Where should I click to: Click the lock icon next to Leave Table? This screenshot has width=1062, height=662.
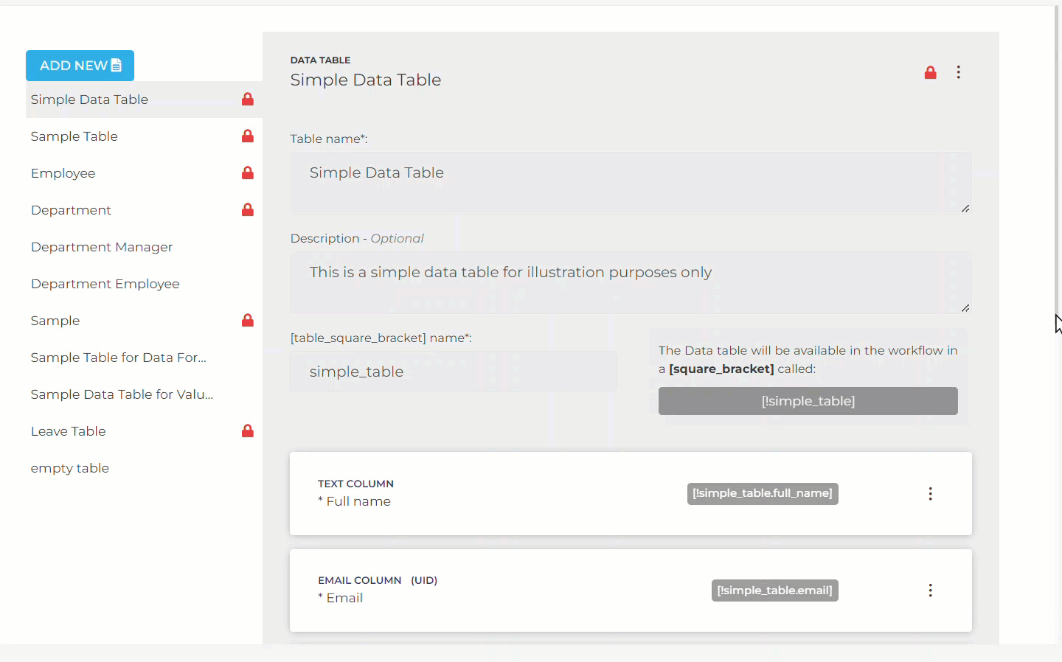(x=247, y=431)
